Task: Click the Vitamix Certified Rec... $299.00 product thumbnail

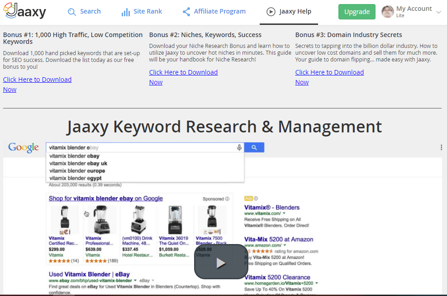Action: pyautogui.click(x=65, y=220)
